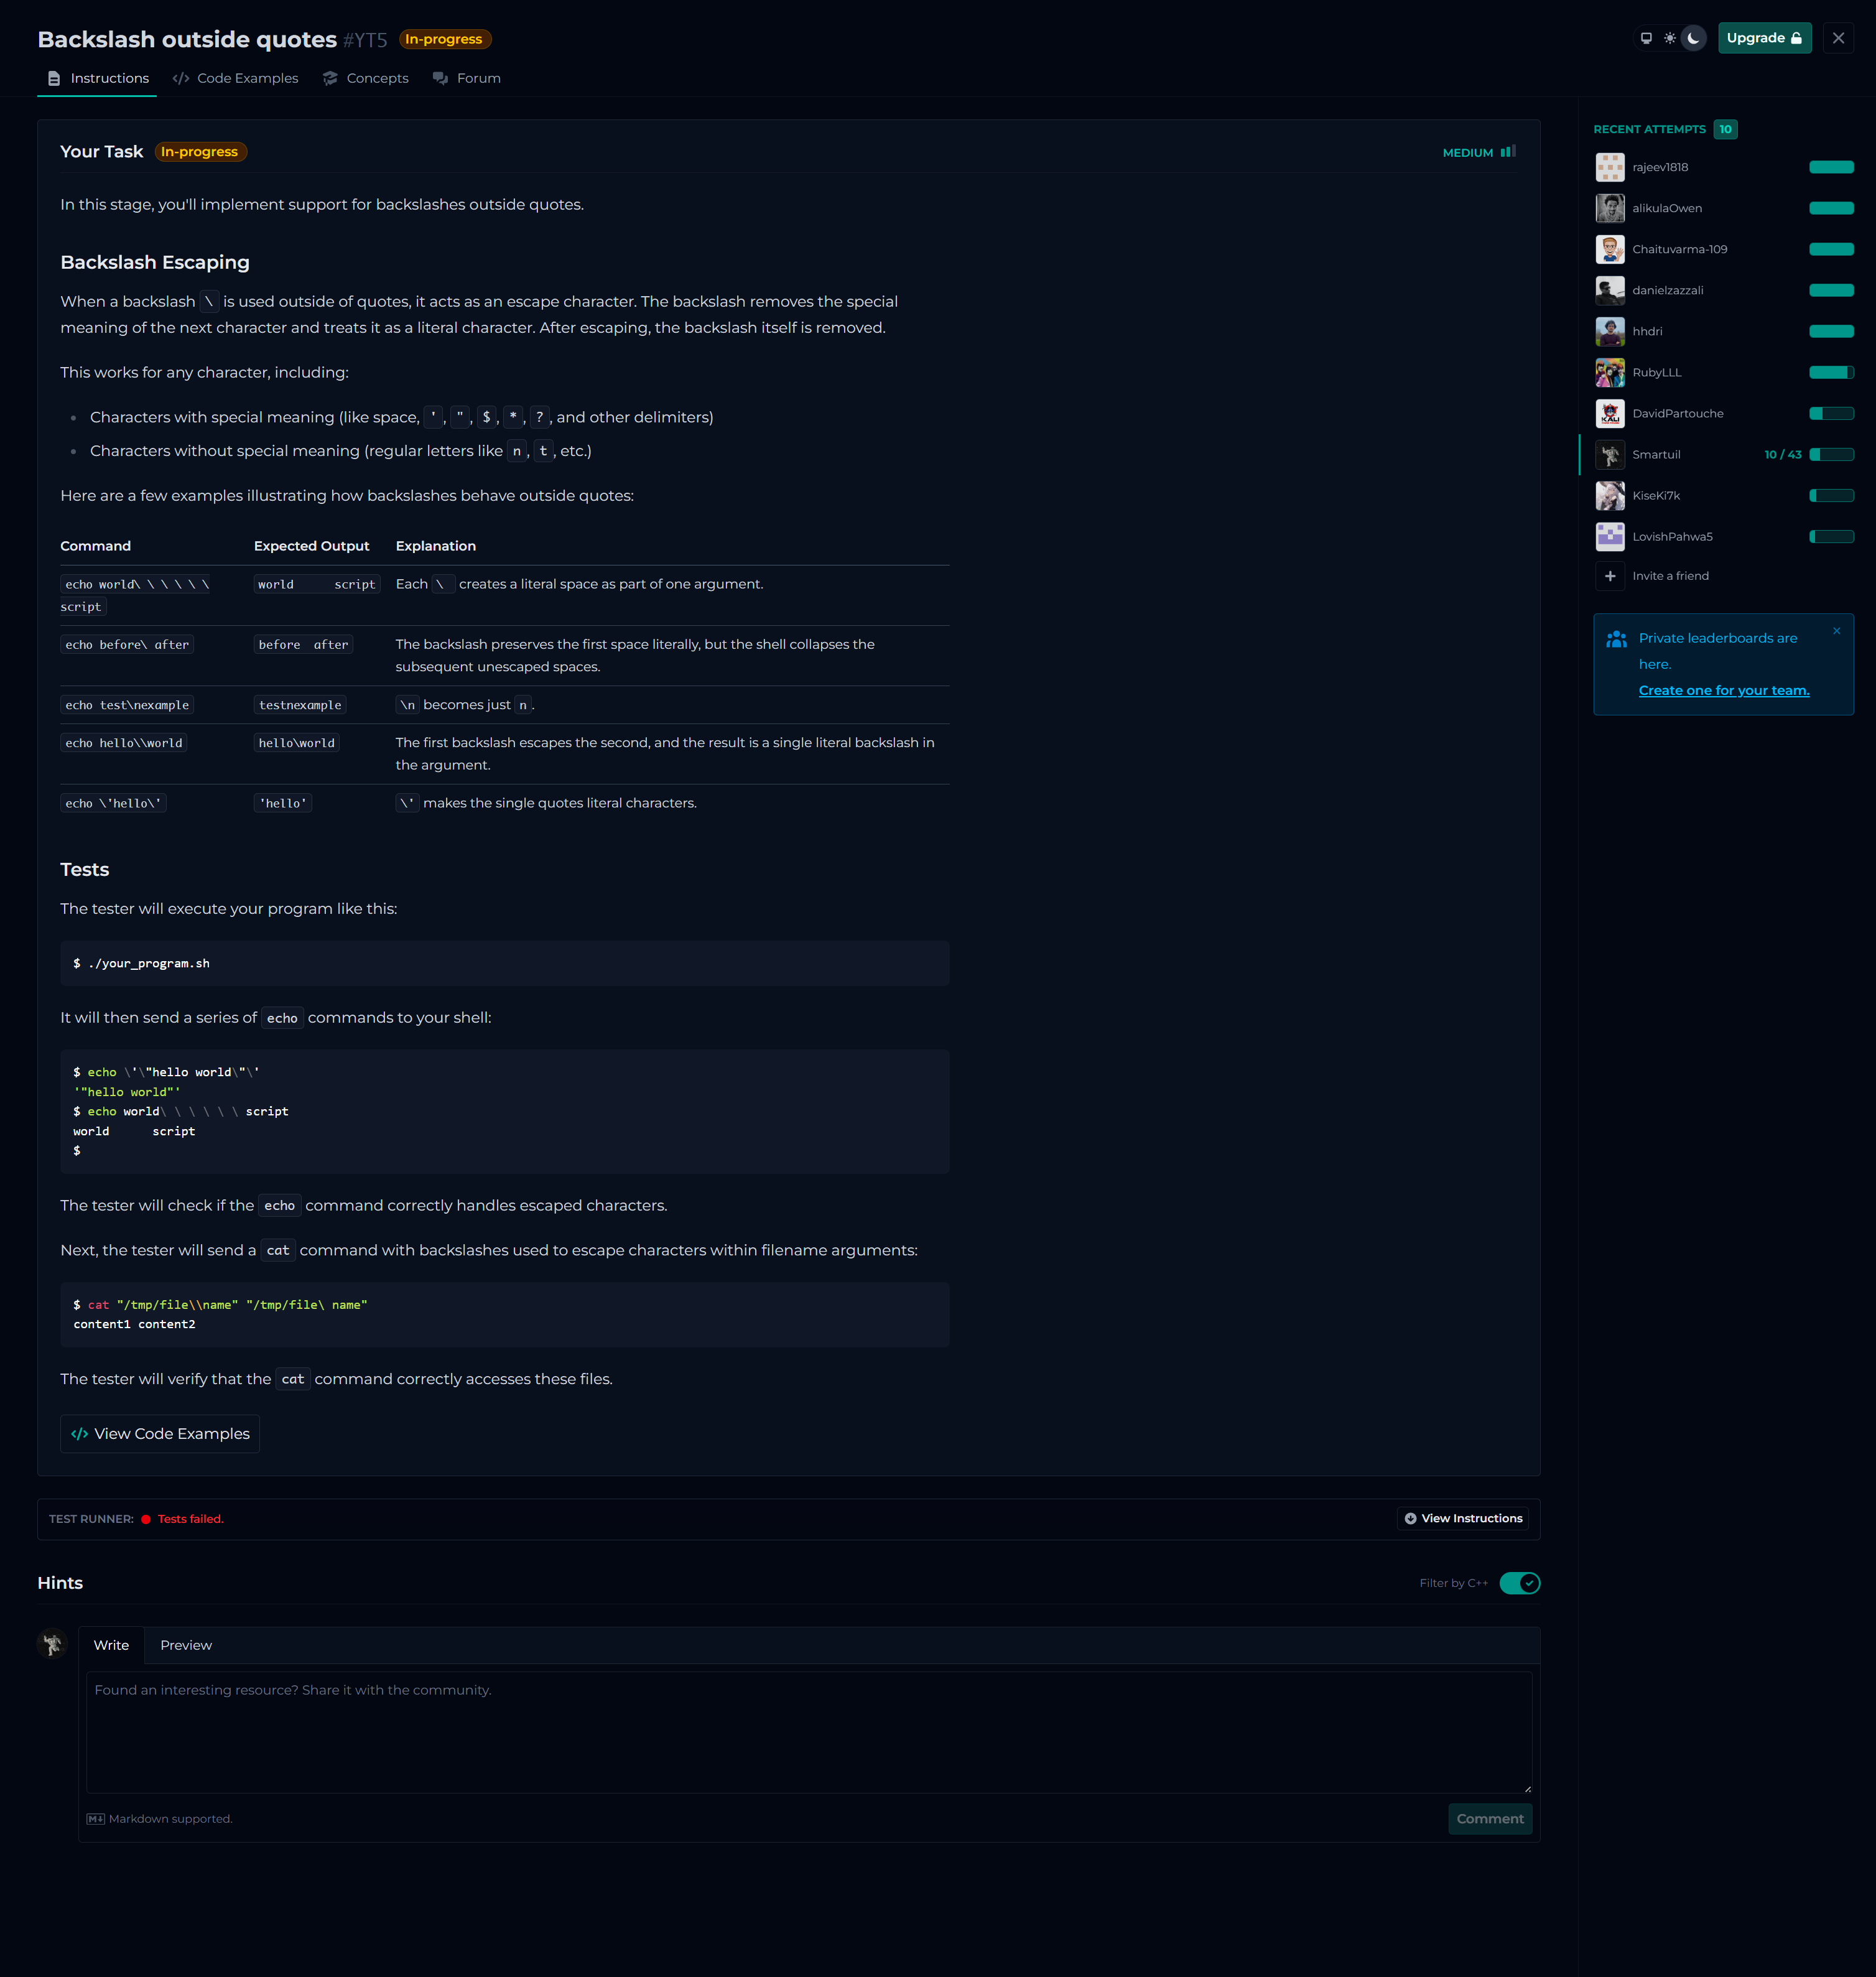
Task: Click Smartuil's progress bar
Action: 1831,455
